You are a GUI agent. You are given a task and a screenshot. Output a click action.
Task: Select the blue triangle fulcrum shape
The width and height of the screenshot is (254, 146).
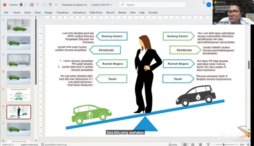tap(145, 124)
